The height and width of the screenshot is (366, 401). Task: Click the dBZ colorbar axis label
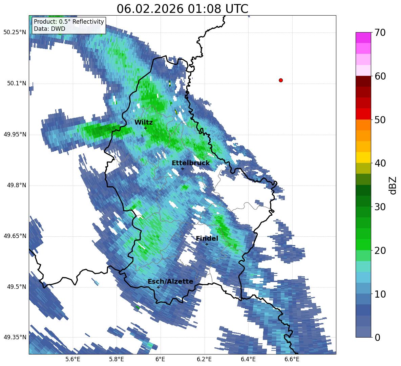pos(393,185)
